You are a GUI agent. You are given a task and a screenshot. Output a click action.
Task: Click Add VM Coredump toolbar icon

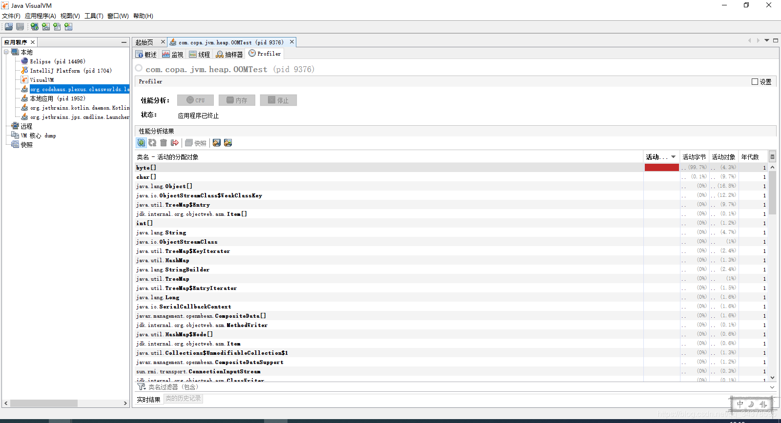pyautogui.click(x=57, y=26)
